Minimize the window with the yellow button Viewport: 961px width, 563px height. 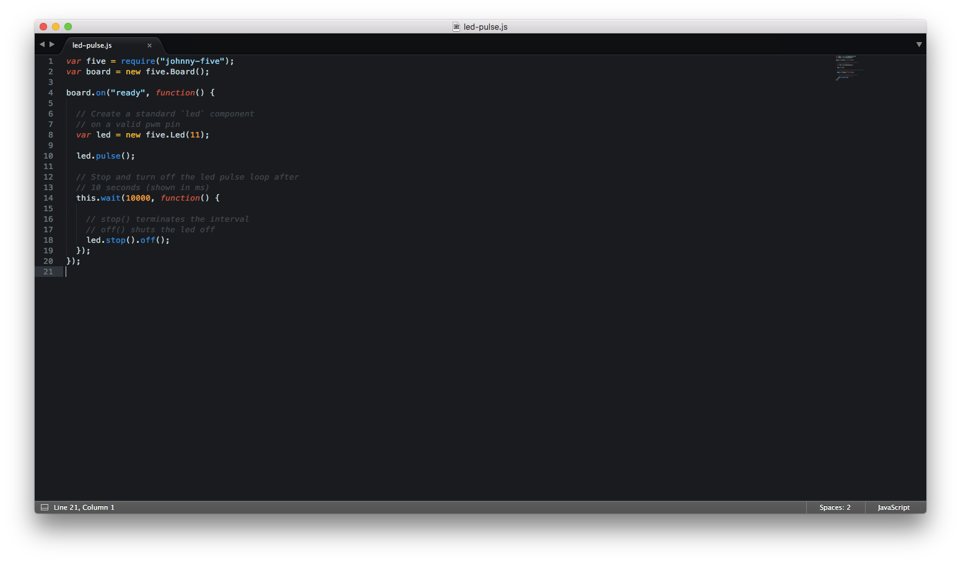pos(56,27)
